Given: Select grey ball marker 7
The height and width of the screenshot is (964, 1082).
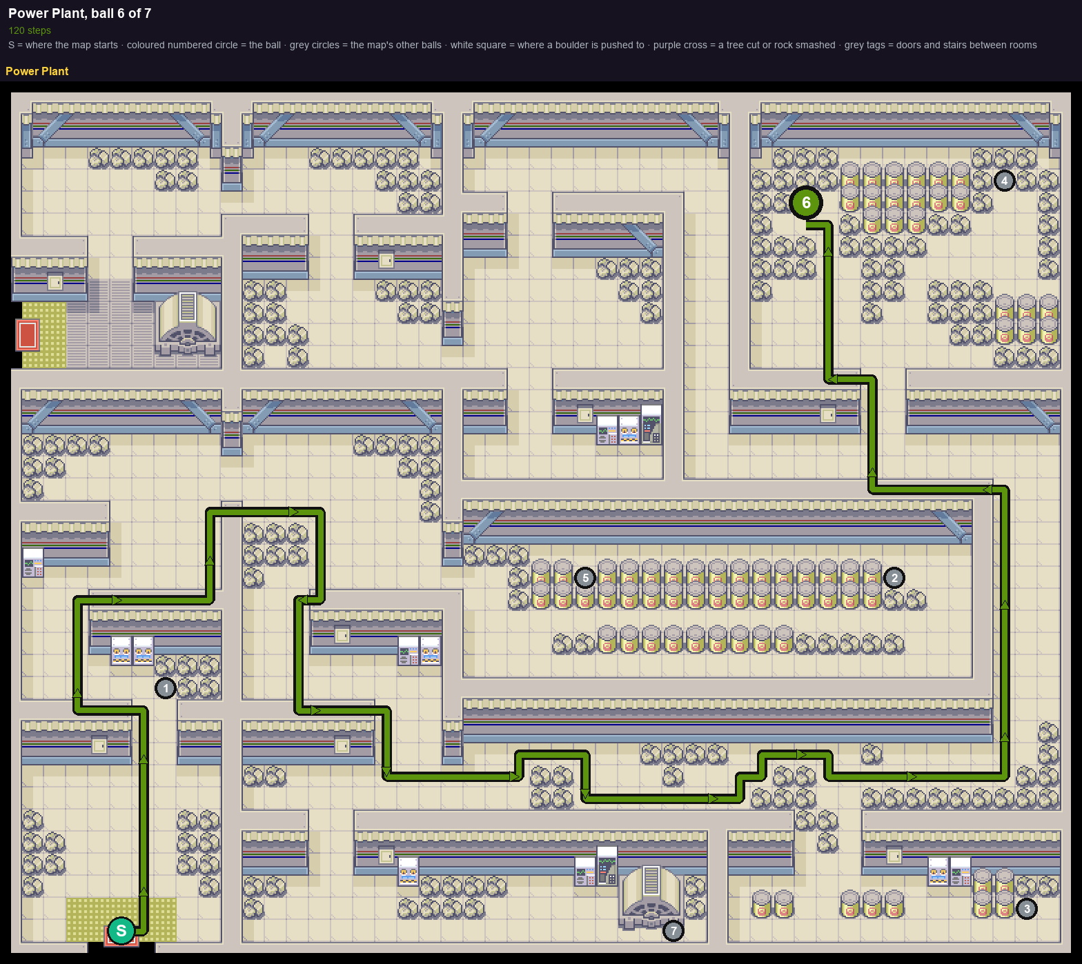Looking at the screenshot, I should tap(673, 931).
